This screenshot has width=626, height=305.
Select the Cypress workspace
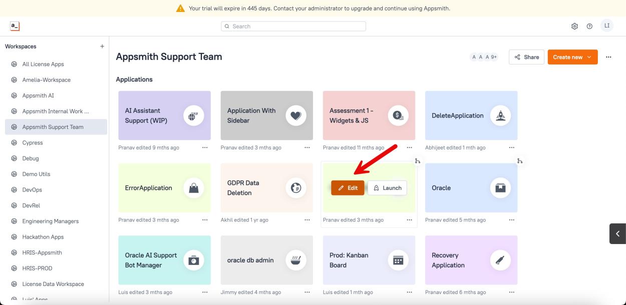coord(33,142)
